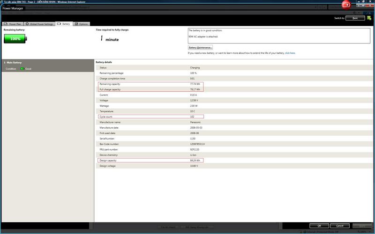Select the Main Battery entry in left panel
The image size is (375, 234).
[x=13, y=62]
